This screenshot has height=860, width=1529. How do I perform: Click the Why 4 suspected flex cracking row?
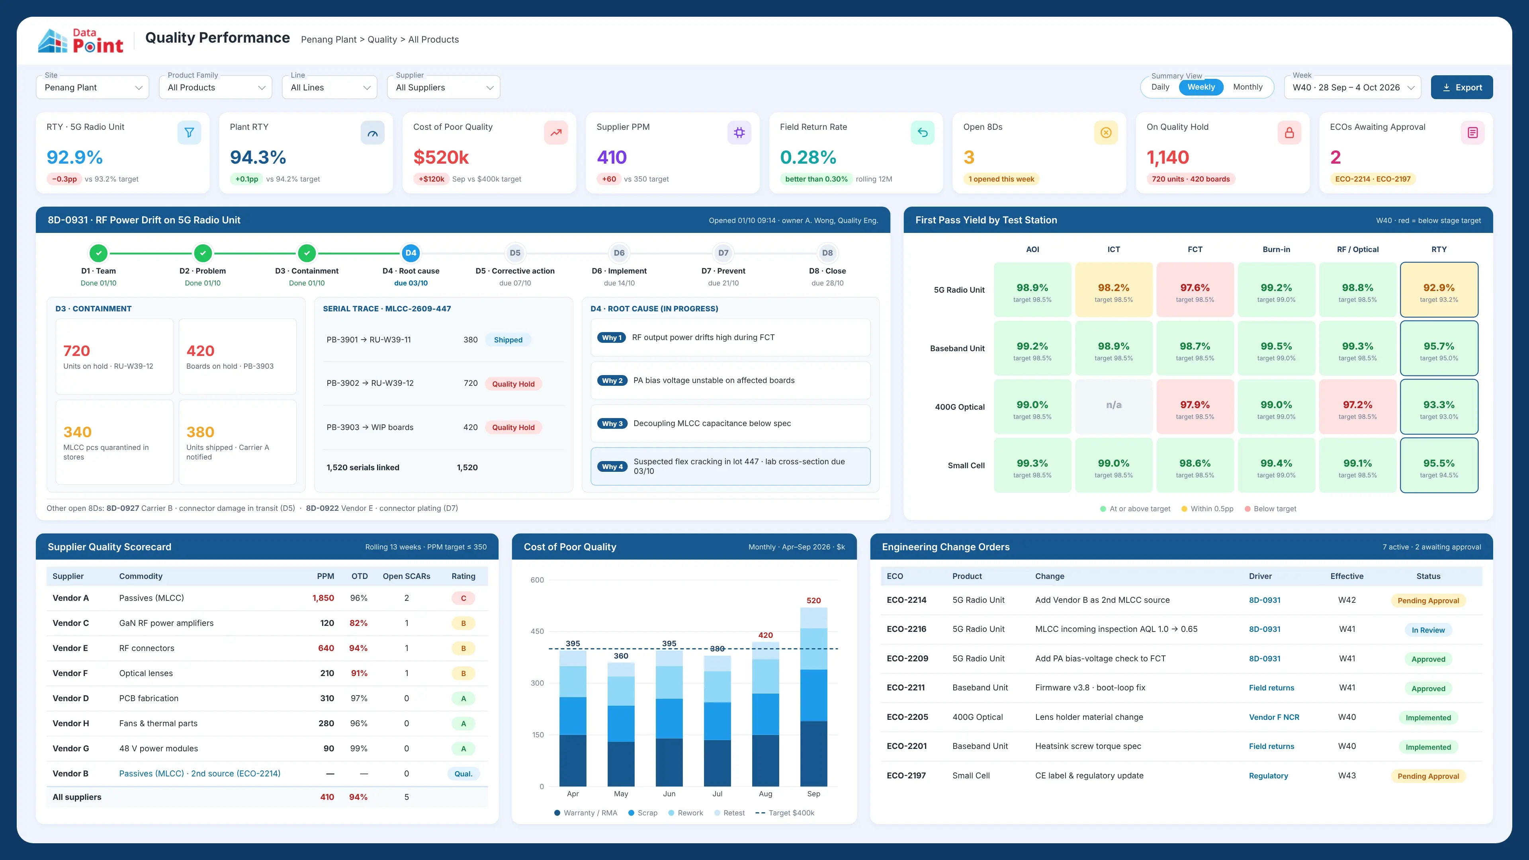[x=731, y=467]
